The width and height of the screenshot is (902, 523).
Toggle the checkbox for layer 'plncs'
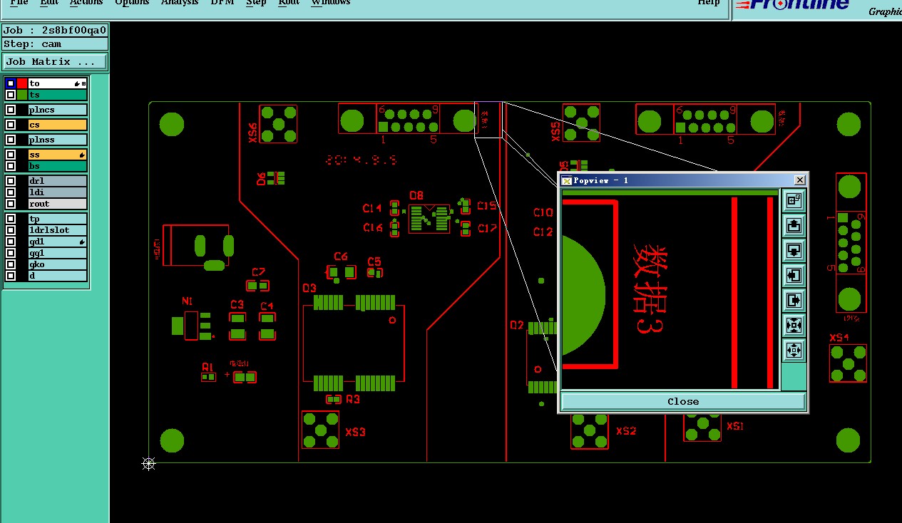pos(11,110)
